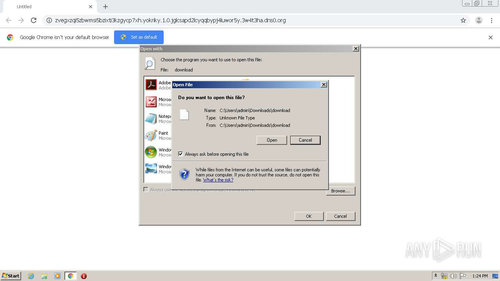Open the Action Center flag icon

(x=463, y=276)
